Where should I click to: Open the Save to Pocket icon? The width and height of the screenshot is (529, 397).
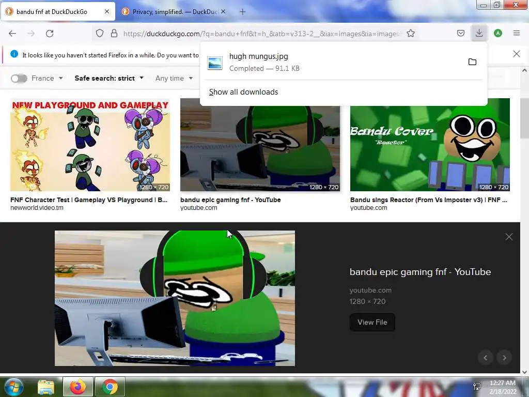(x=460, y=33)
